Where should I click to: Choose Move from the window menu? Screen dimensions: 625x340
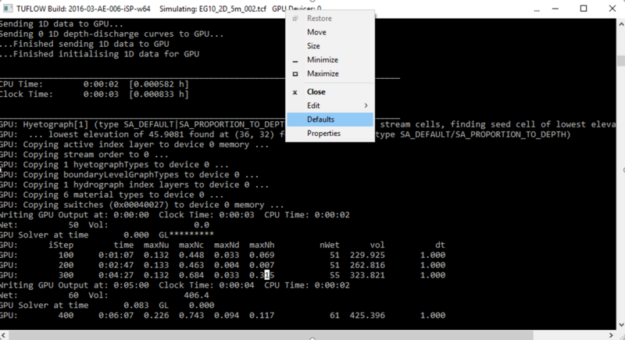(330, 32)
